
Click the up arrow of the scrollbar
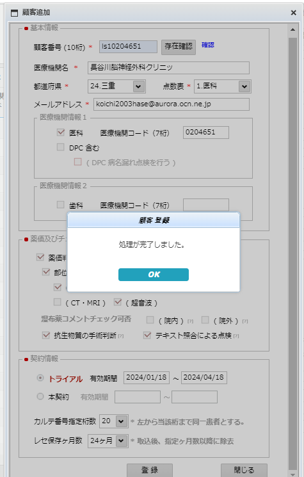coord(292,29)
